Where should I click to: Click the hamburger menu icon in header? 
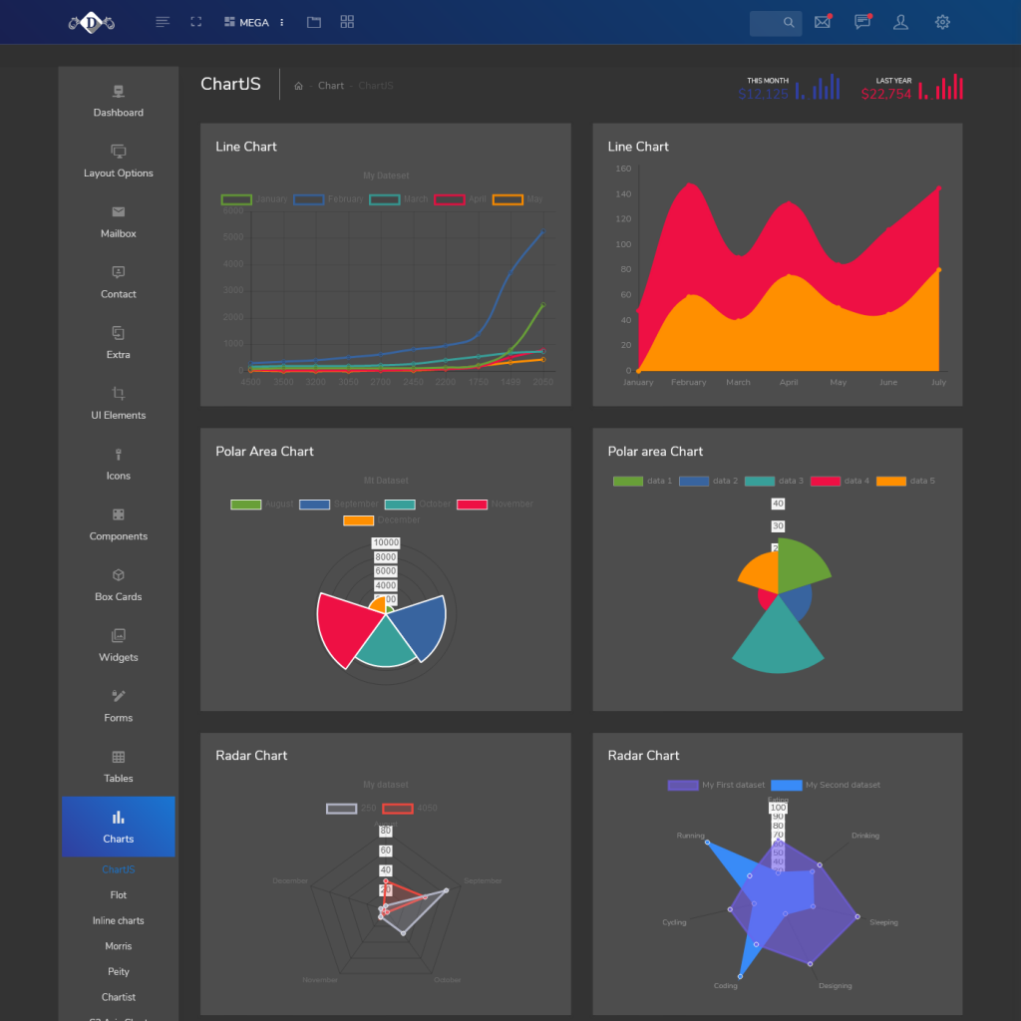[x=163, y=22]
